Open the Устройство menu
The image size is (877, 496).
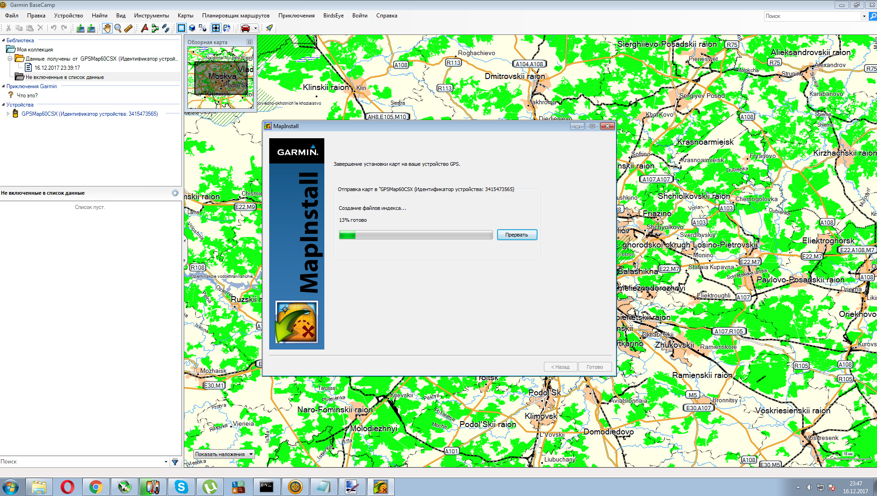[68, 16]
